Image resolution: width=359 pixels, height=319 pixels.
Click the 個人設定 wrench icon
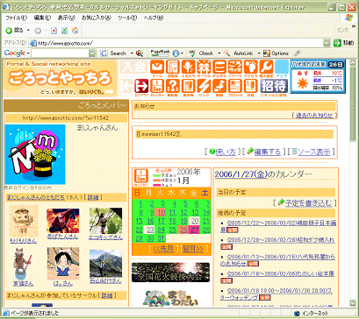point(266,67)
